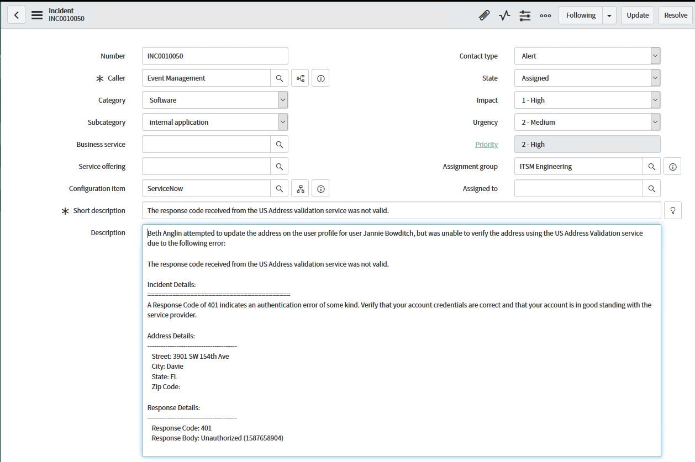
Task: Open the more options ellipsis icon
Action: 545,15
